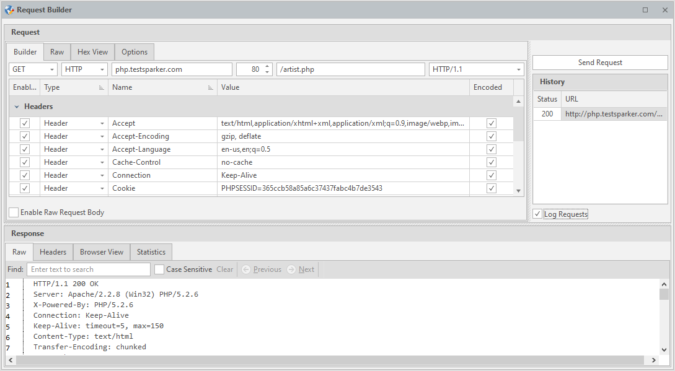Click the scroll-down arrow on the headers list
This screenshot has height=371, width=675.
[519, 190]
